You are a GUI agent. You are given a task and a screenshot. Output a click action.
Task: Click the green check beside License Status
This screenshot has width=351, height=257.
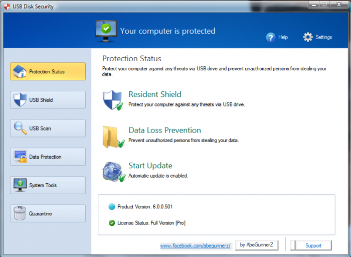pos(112,223)
